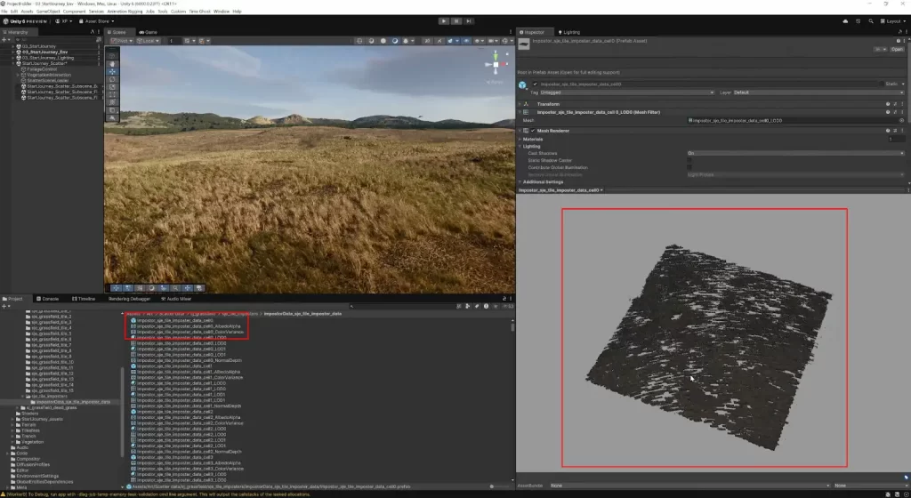Toggle the Mesh Renderer enabled checkbox
This screenshot has width=911, height=498.
pos(535,131)
